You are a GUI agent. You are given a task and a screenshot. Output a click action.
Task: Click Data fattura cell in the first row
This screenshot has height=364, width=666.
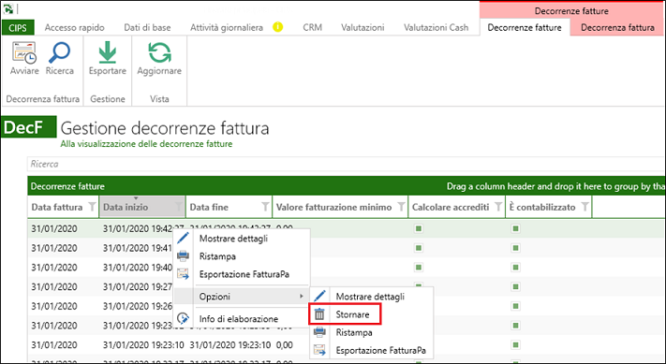(x=54, y=228)
